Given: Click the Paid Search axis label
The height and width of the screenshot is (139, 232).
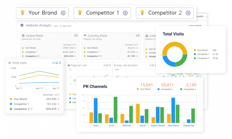Looking at the screenshot, I should [x=173, y=125].
